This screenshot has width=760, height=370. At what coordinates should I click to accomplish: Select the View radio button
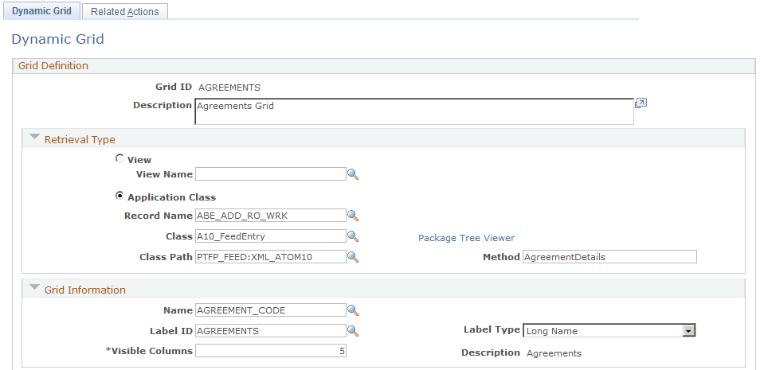(119, 159)
